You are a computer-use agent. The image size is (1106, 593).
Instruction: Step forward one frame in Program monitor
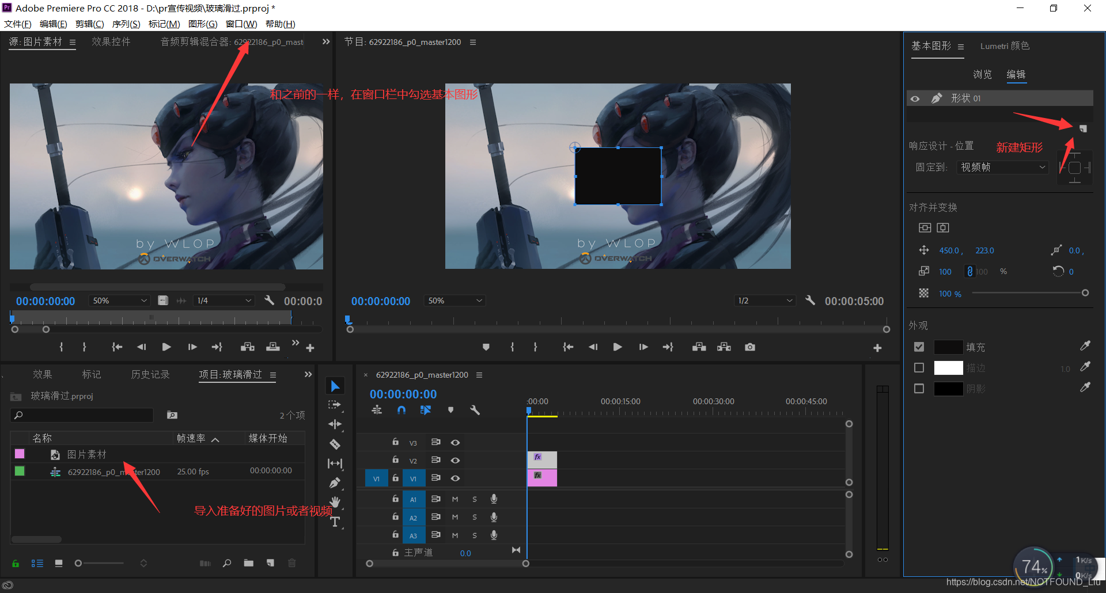pyautogui.click(x=643, y=347)
